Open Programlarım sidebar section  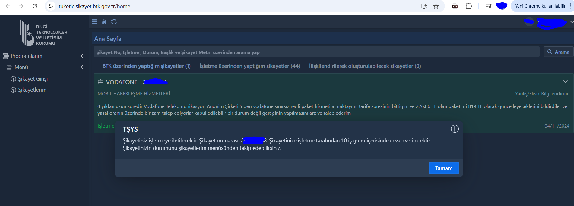(27, 56)
